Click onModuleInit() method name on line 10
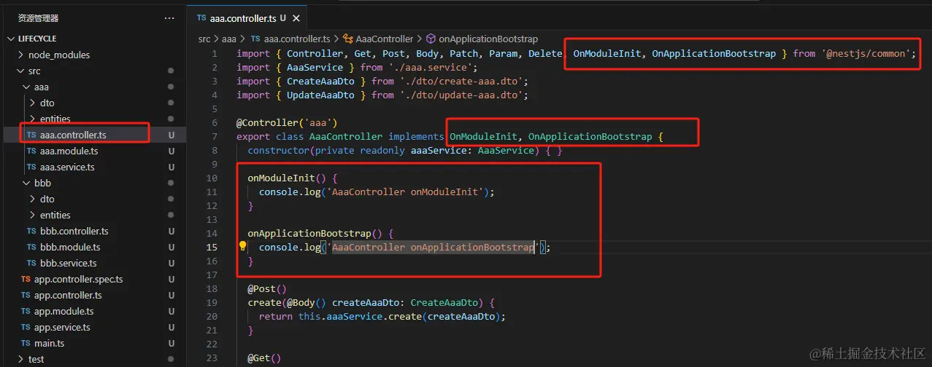The width and height of the screenshot is (932, 367). coord(281,178)
